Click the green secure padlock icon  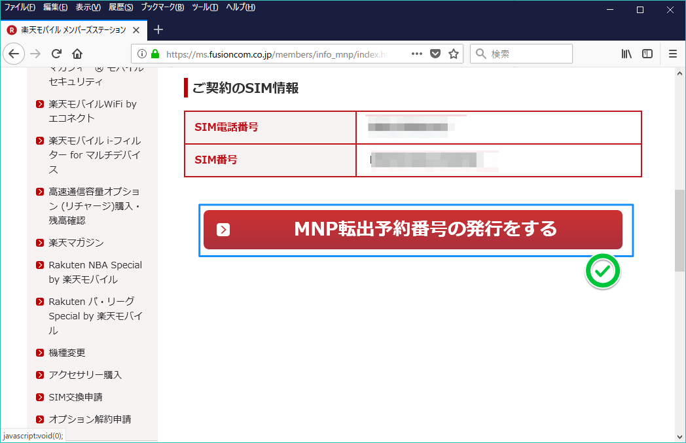click(x=155, y=54)
